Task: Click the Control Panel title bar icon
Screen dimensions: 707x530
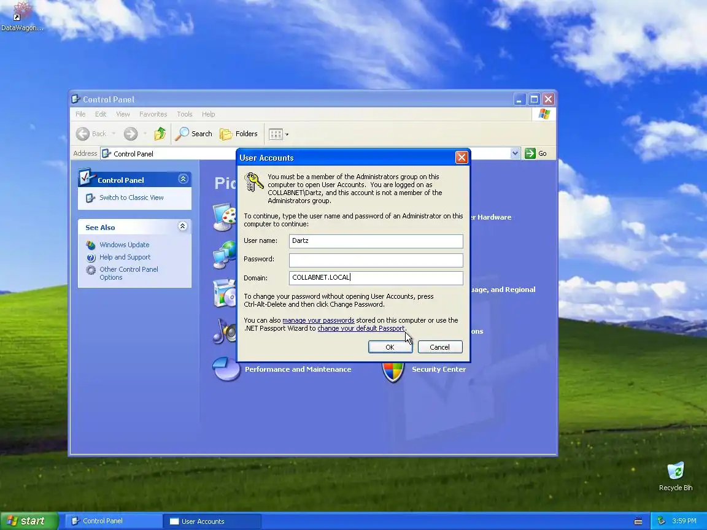Action: (x=75, y=99)
